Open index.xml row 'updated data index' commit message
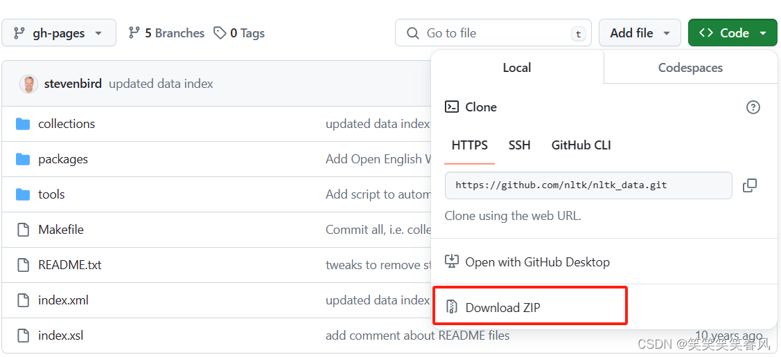The image size is (781, 357). pos(377,300)
